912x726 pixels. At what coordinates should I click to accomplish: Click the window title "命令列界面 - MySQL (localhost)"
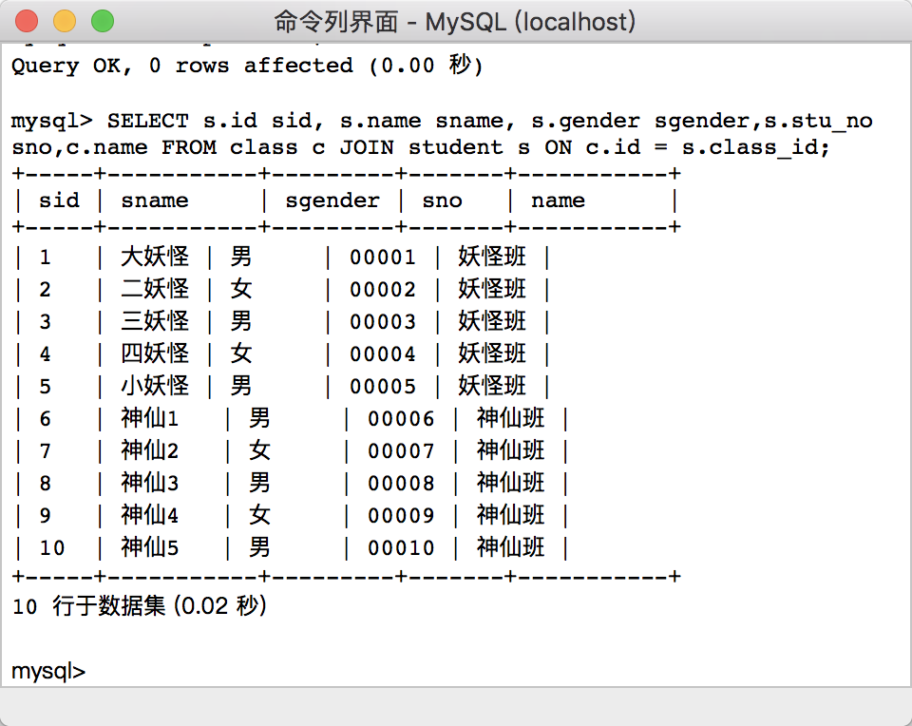point(455,21)
